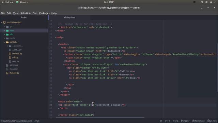Open urls.py from the tree
The width and height of the screenshot is (218, 123).
coord(15,57)
